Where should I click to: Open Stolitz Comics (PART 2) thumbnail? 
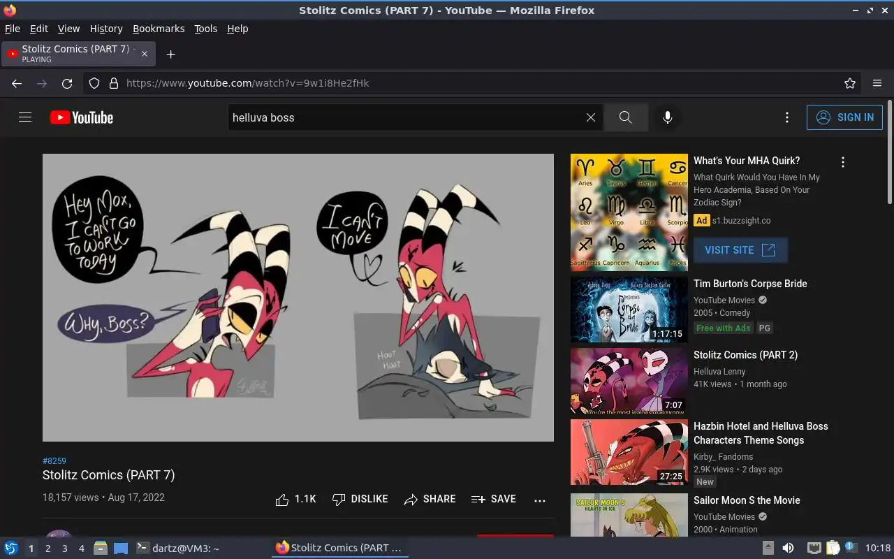[x=629, y=381]
